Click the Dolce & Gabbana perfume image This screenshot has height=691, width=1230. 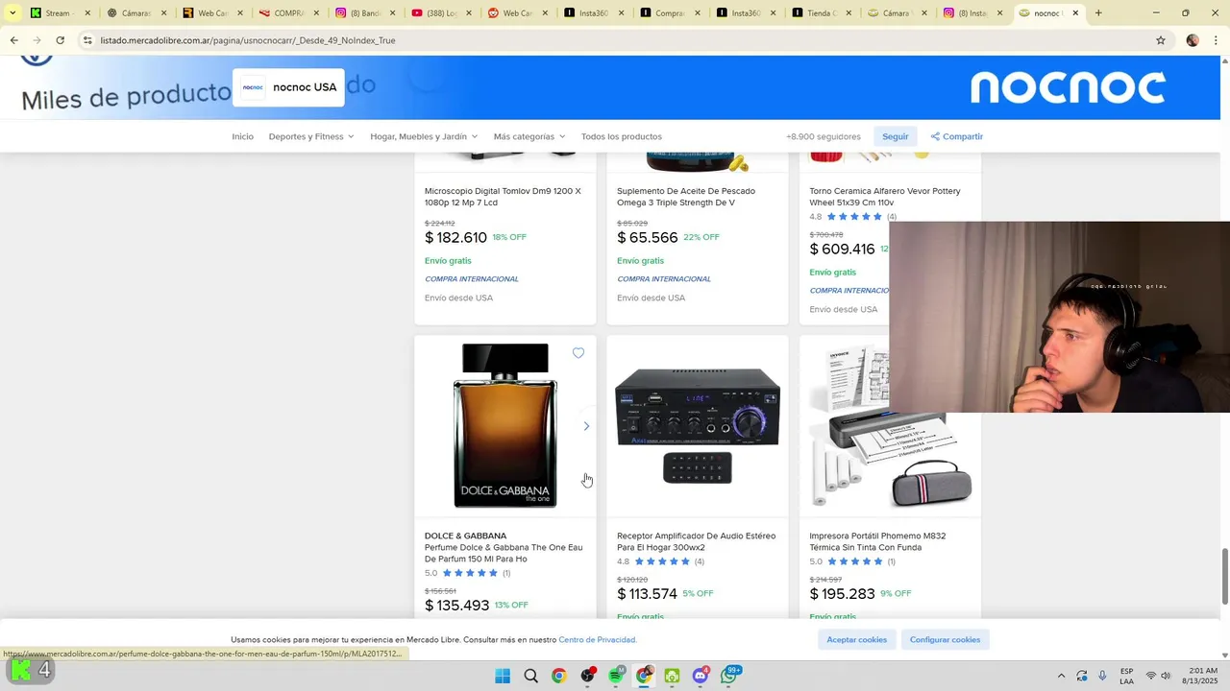point(505,425)
